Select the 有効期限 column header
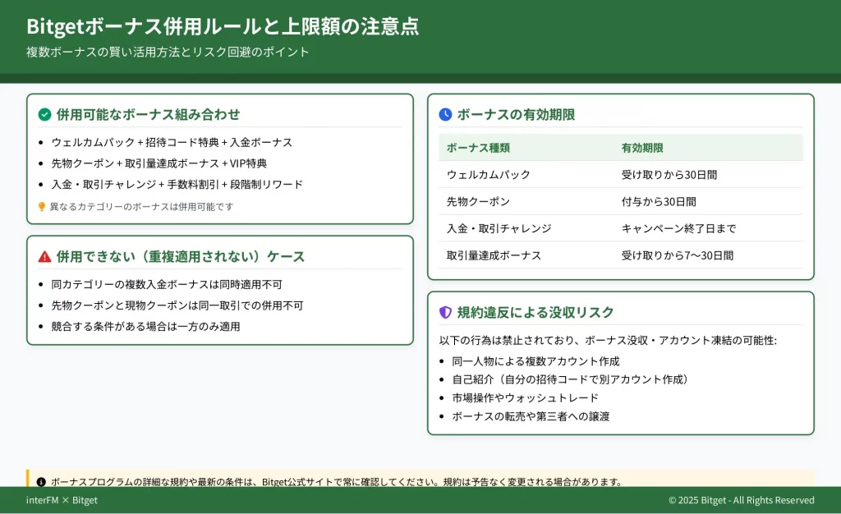The height and width of the screenshot is (514, 841). tap(642, 148)
